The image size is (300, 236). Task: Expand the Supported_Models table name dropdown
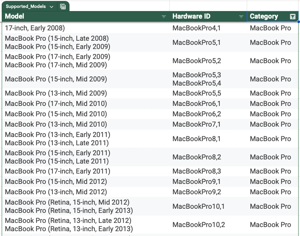(x=51, y=7)
